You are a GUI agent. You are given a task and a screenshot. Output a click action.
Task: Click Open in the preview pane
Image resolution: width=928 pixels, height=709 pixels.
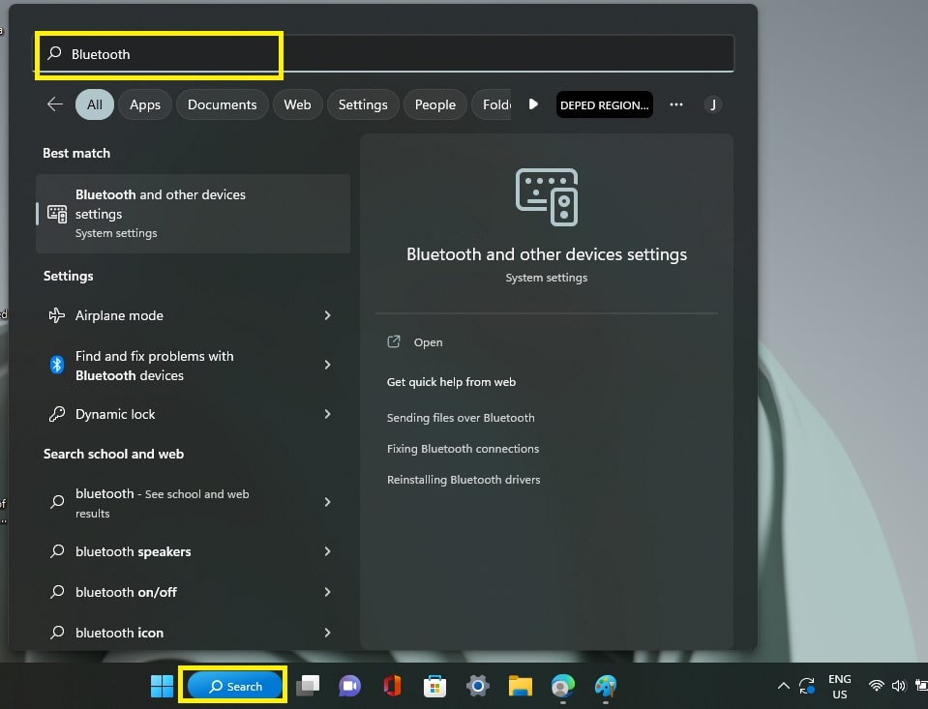(x=428, y=342)
